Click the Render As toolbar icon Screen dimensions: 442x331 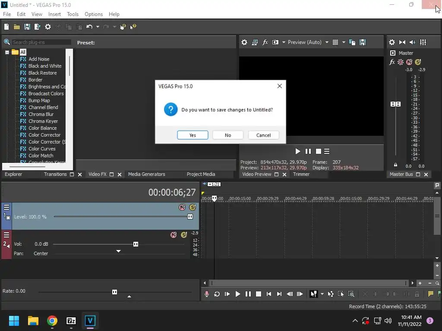coord(37,27)
